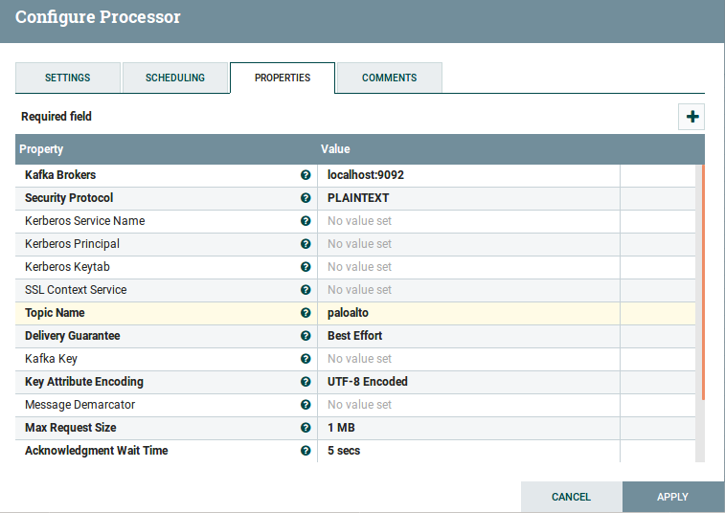The height and width of the screenshot is (513, 725).
Task: Select the Kerberos Service Name property label
Action: point(84,221)
